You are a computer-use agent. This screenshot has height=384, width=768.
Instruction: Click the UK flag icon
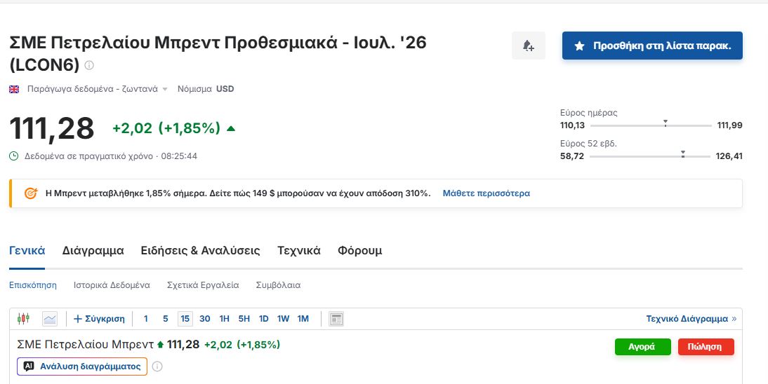(x=14, y=89)
